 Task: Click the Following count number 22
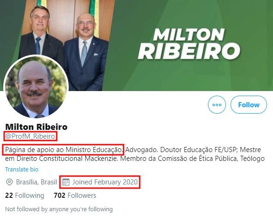9,196
